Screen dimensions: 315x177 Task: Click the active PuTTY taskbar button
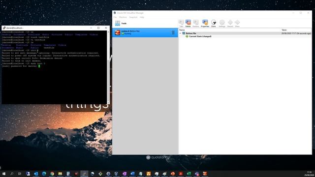(84, 174)
